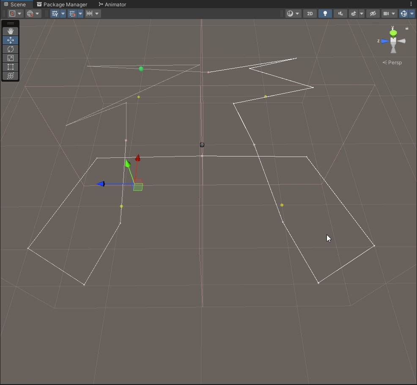Select the Rotate tool

click(11, 49)
